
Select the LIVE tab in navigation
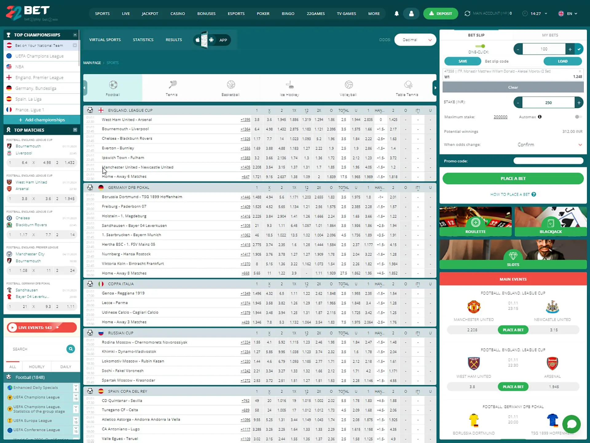point(125,14)
